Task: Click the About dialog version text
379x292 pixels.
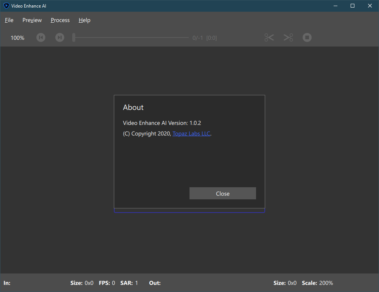Action: click(x=162, y=123)
